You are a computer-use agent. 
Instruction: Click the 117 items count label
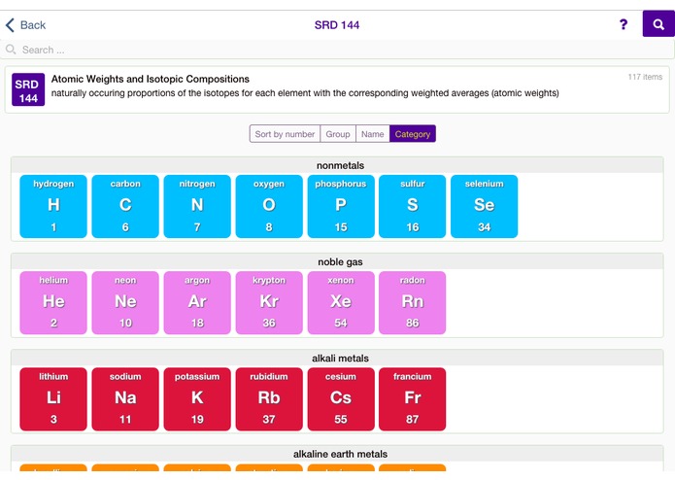pos(645,77)
